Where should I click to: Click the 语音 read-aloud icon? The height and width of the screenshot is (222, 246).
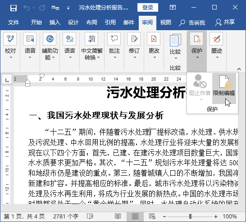30,39
